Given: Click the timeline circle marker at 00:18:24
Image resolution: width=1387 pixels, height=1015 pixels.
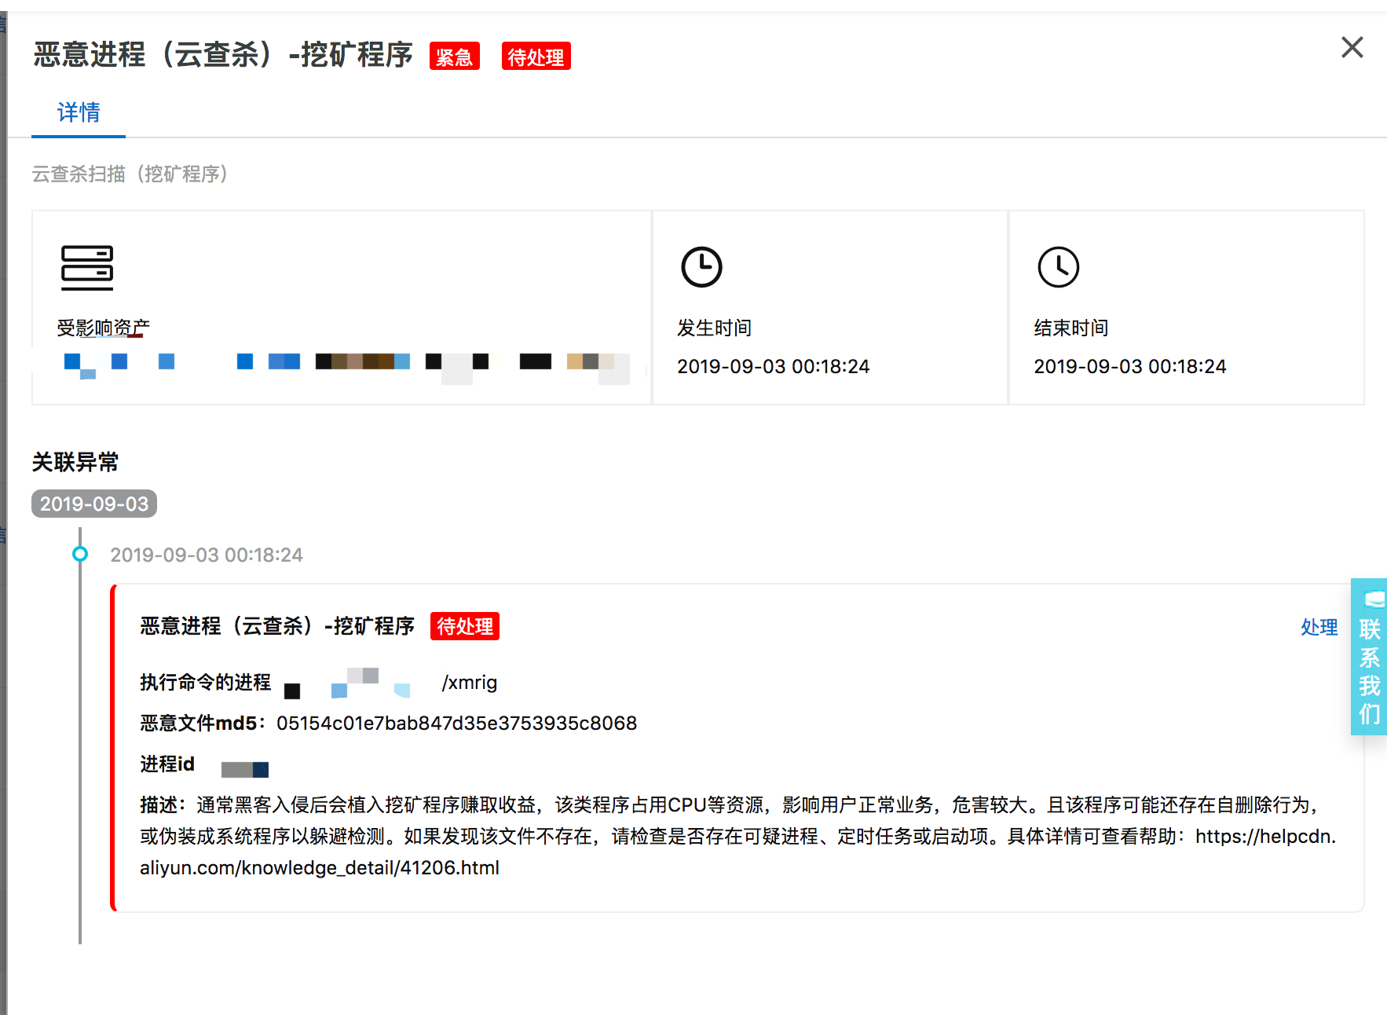Looking at the screenshot, I should click(80, 554).
